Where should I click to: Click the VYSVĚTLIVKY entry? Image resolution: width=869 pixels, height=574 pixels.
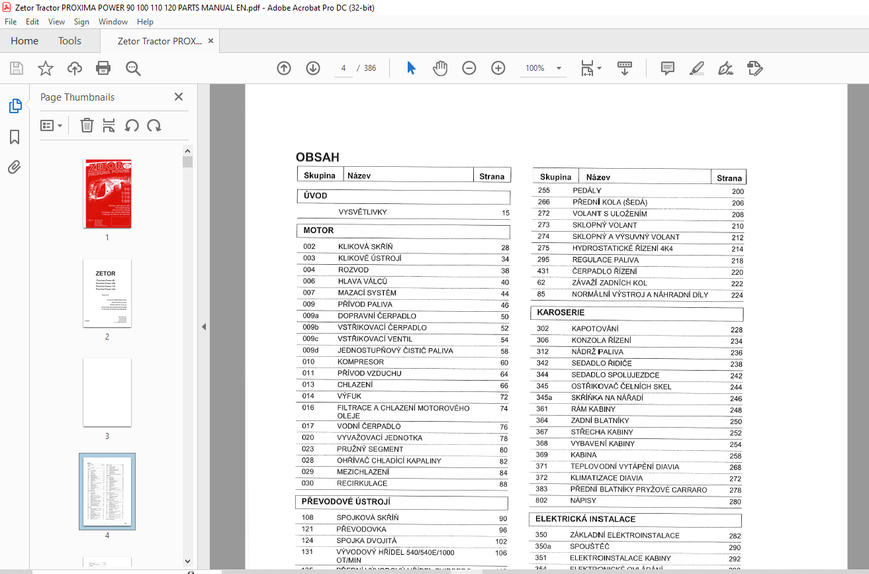pyautogui.click(x=363, y=213)
